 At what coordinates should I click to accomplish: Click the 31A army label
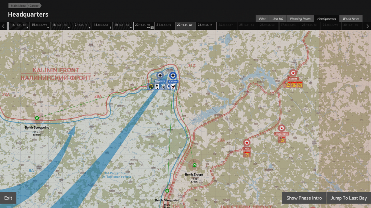[192, 66]
